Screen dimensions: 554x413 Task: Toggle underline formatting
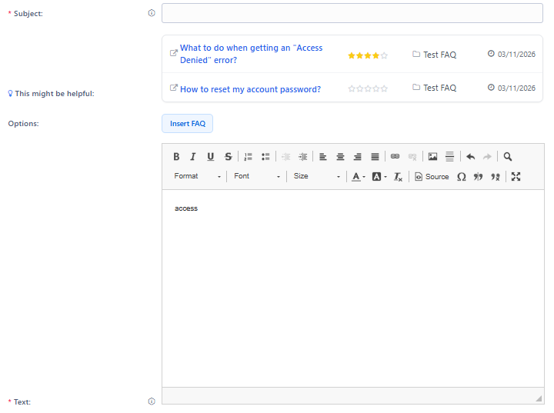211,156
